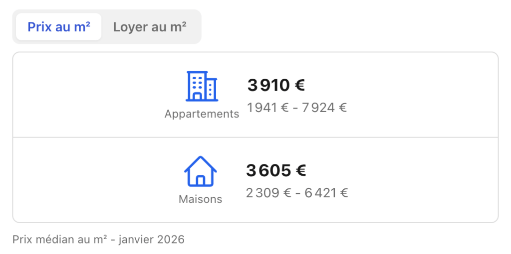The image size is (511, 254).
Task: Select the apartment median price 3 910
Action: [x=268, y=85]
